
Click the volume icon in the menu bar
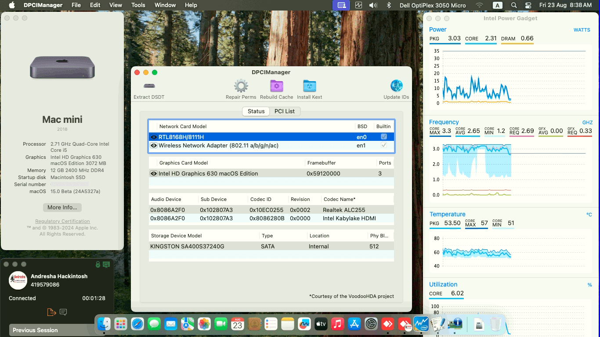[x=372, y=5]
